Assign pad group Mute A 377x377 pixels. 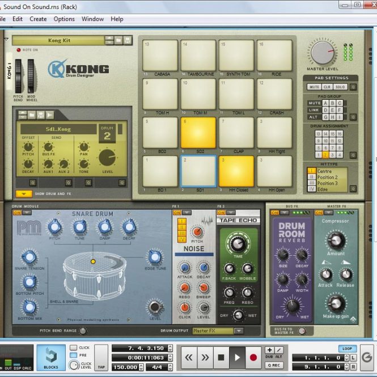(325, 103)
